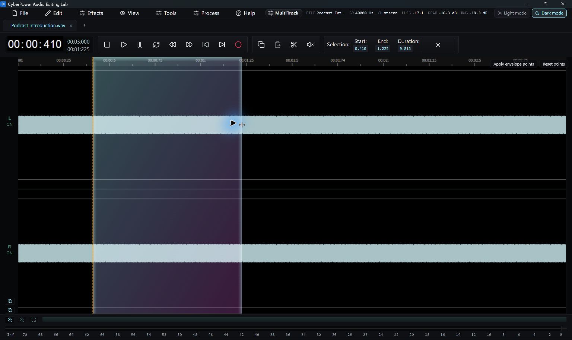Jump to end with skip-forward icon
The image size is (572, 340).
222,45
